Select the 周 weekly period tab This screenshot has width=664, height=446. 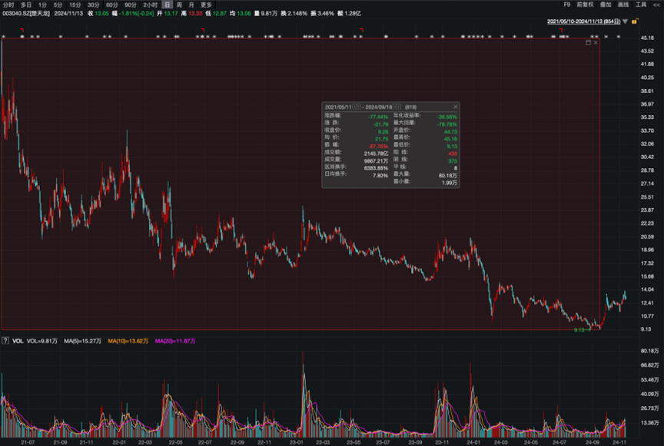click(x=179, y=5)
